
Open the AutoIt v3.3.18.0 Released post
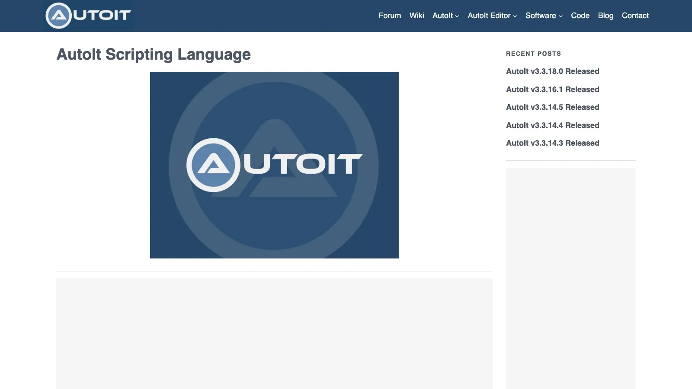(x=552, y=71)
